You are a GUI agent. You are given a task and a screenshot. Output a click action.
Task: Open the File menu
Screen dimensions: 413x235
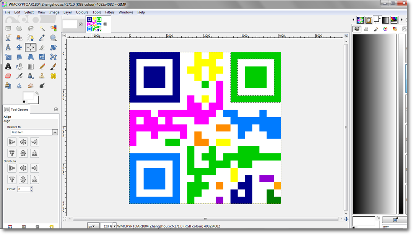pyautogui.click(x=7, y=12)
